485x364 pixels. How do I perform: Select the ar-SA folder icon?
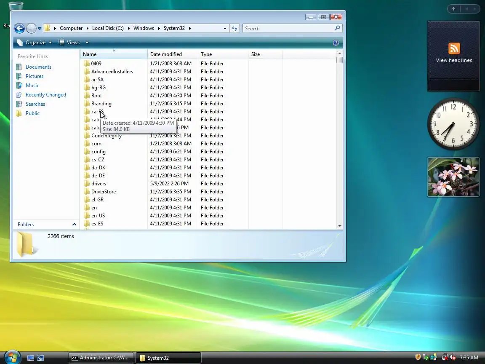pyautogui.click(x=87, y=80)
